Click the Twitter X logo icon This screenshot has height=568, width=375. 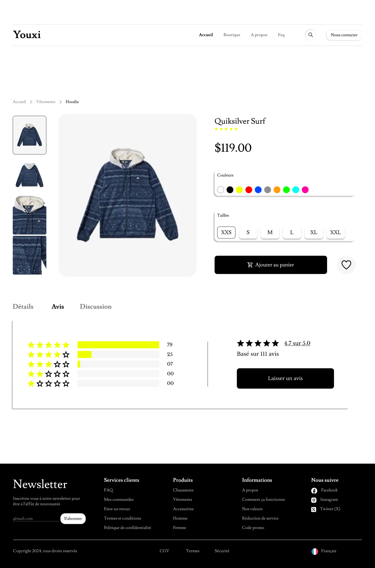point(314,509)
